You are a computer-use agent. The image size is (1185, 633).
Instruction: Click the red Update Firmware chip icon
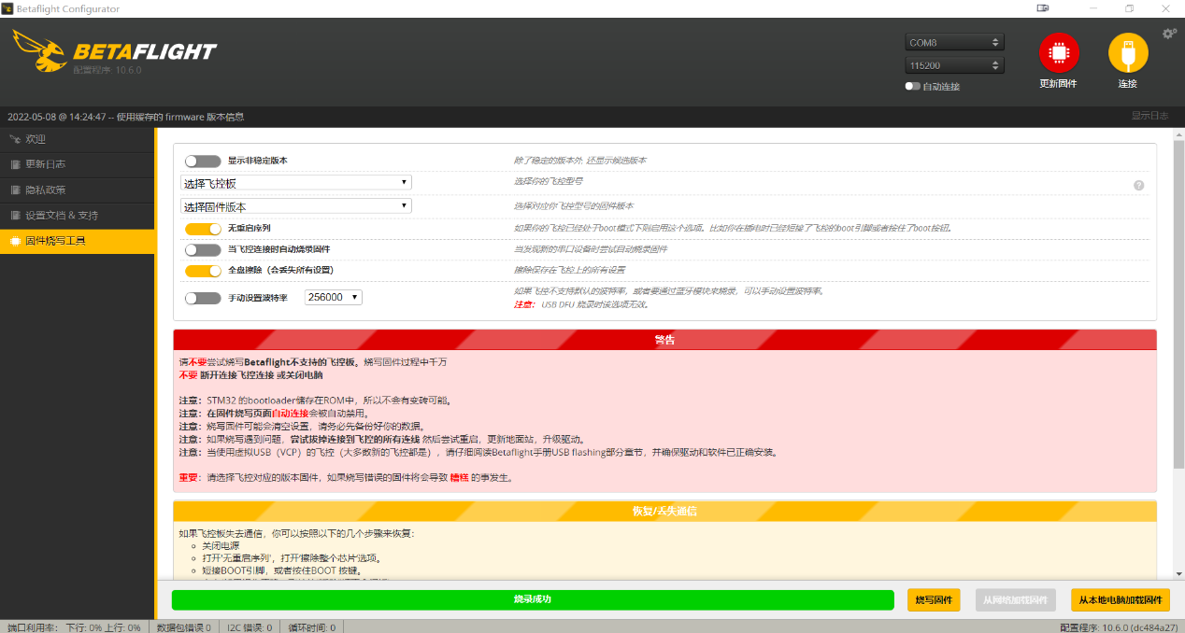tap(1058, 53)
